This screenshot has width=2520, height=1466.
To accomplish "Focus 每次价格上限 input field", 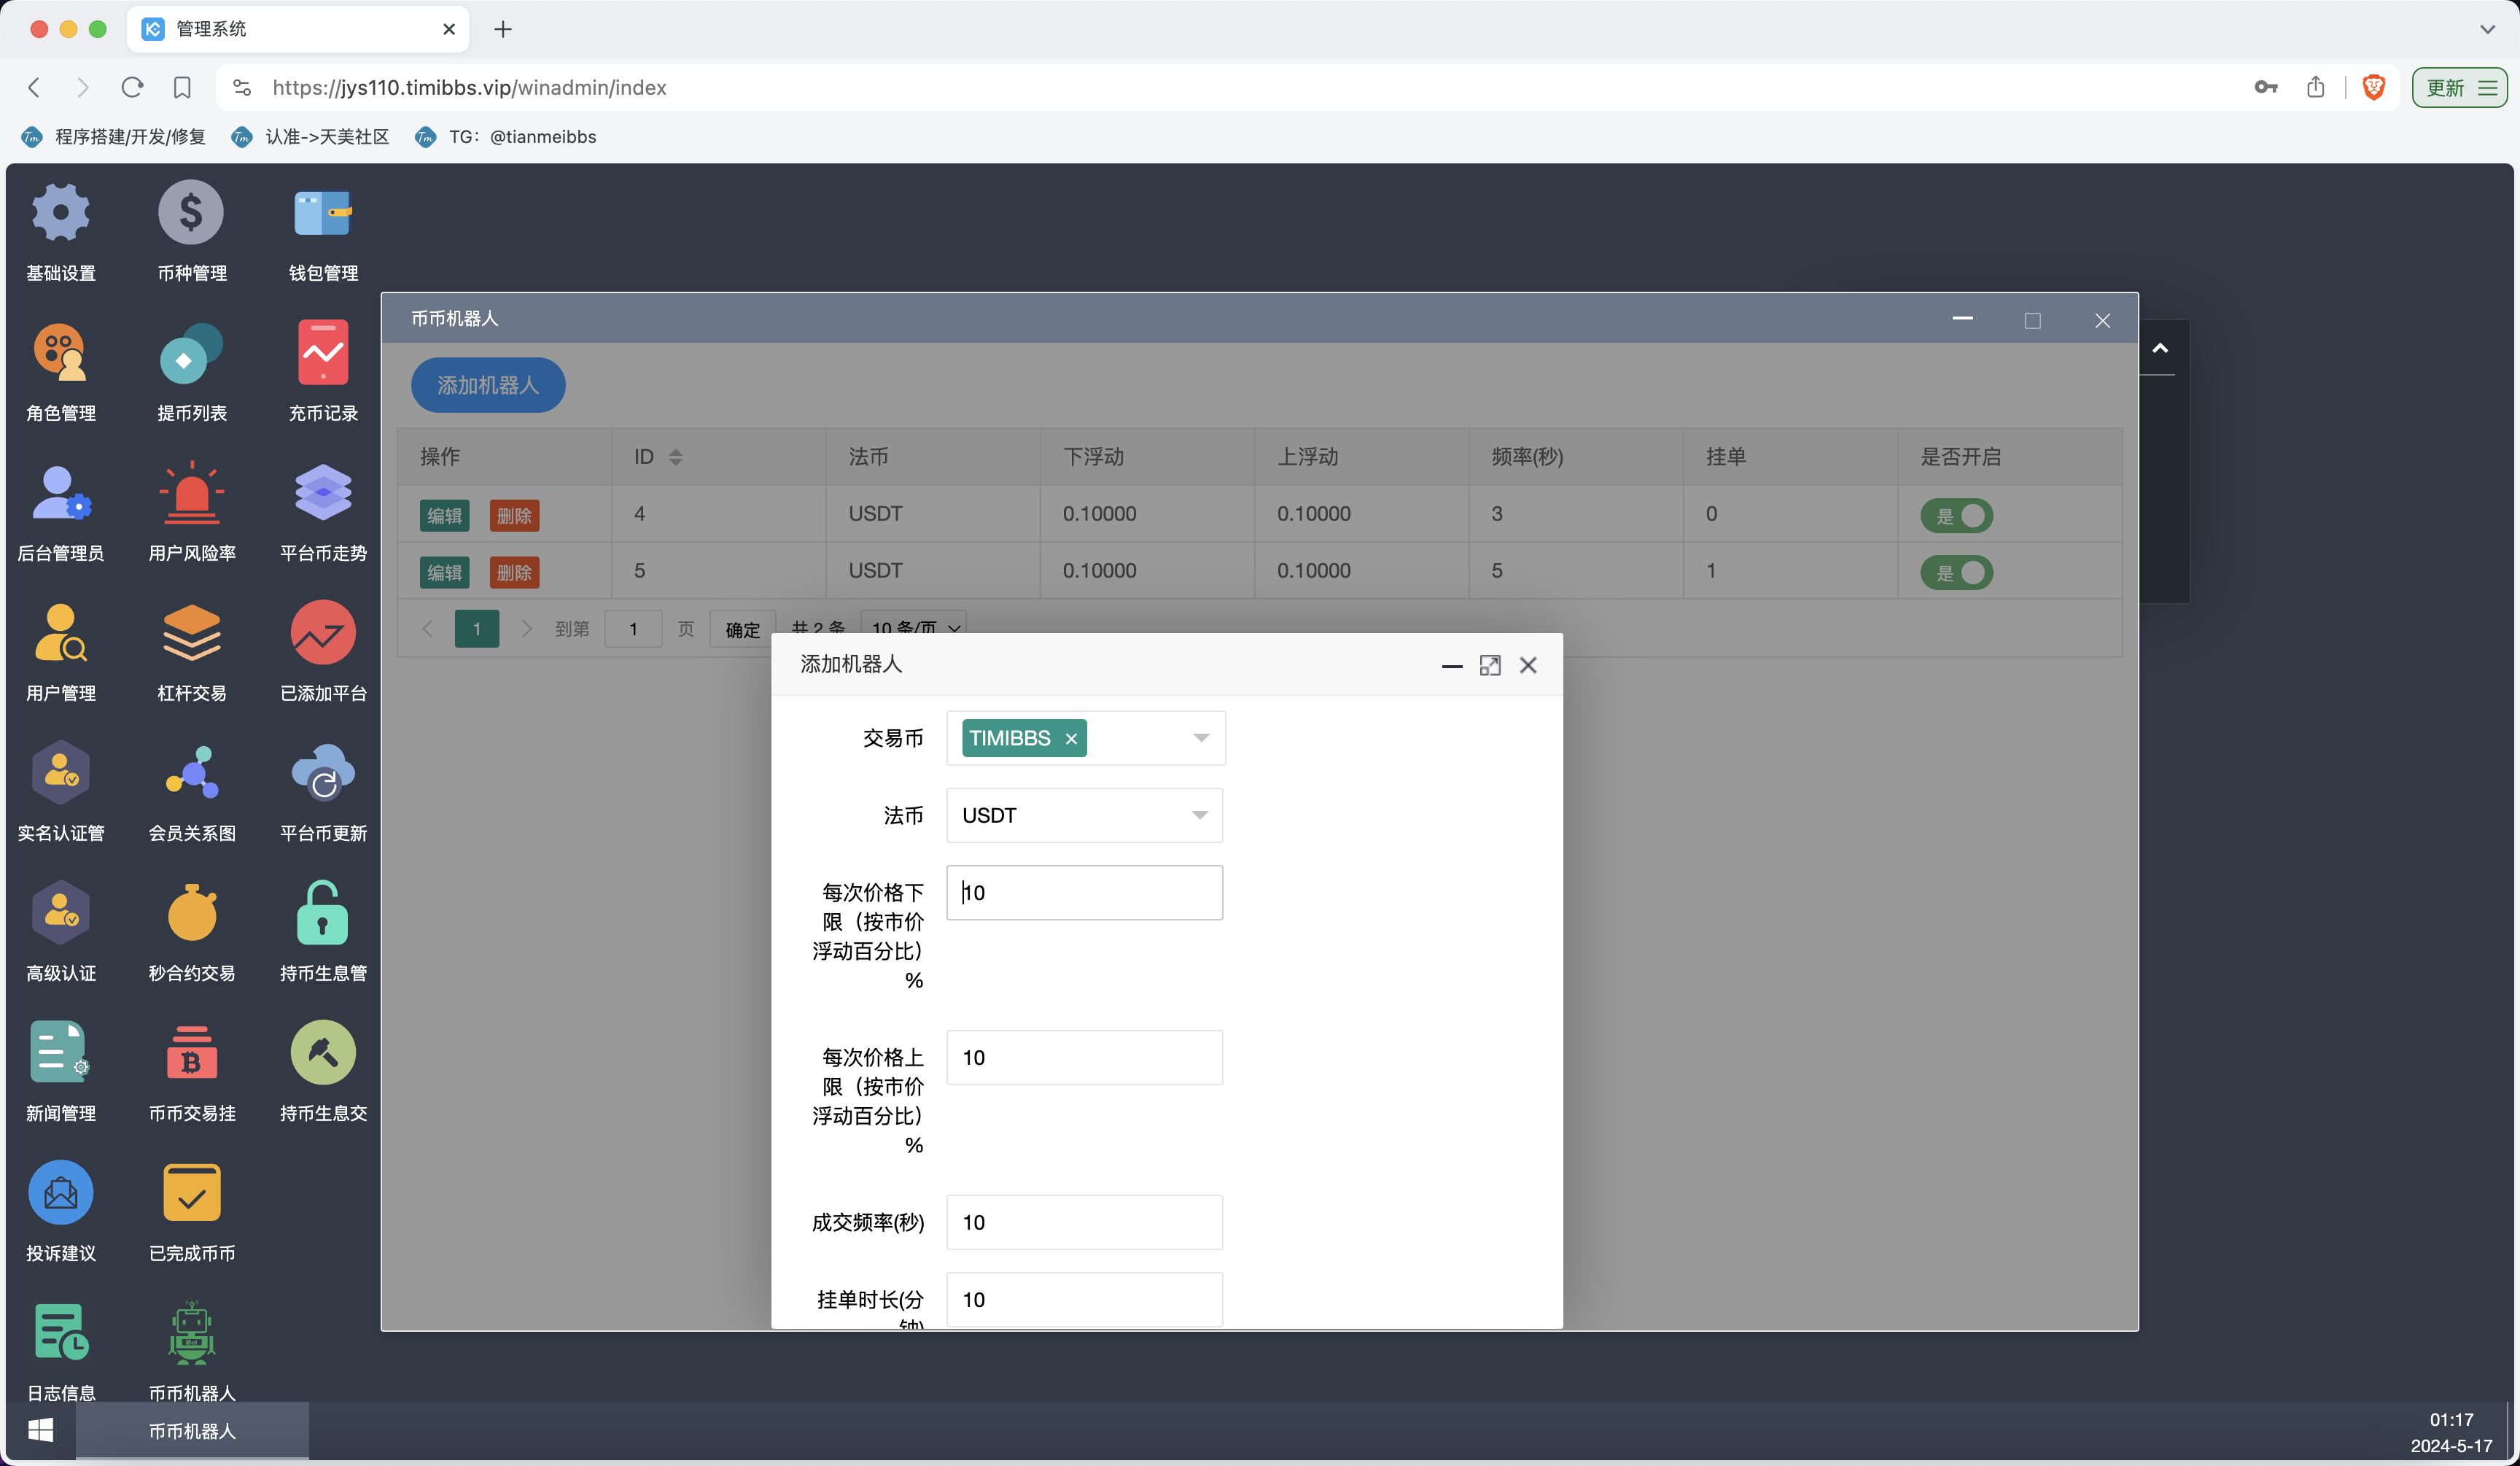I will tap(1085, 1057).
